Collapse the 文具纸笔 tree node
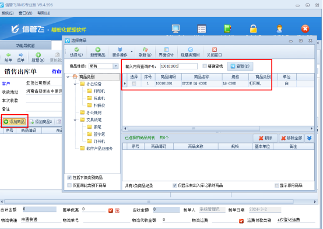The image size is (323, 229). click(75, 120)
